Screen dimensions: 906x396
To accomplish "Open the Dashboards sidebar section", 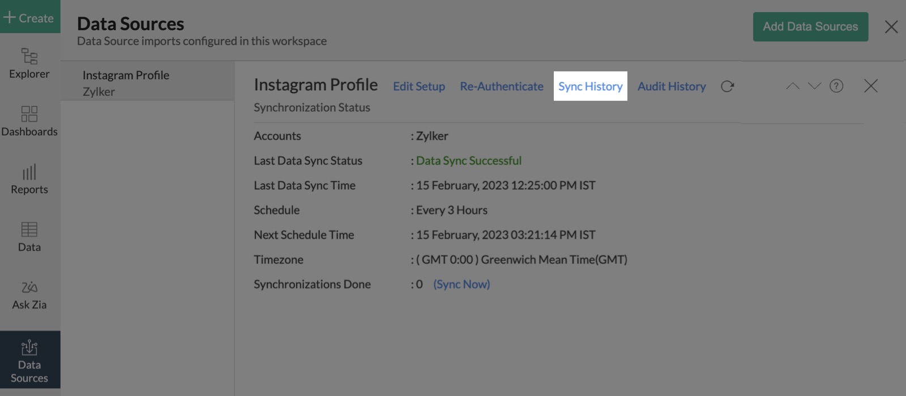I will (29, 121).
